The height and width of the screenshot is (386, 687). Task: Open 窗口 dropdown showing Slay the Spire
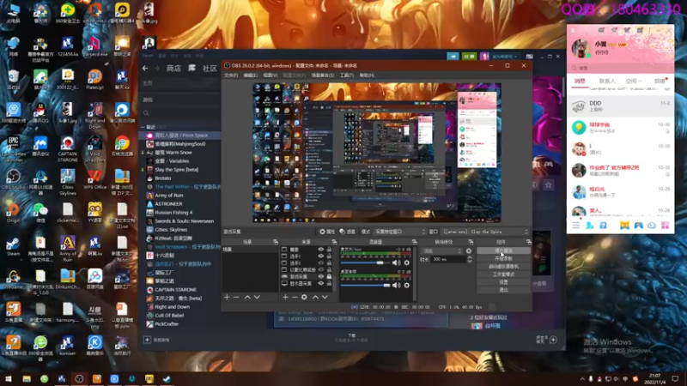click(485, 232)
